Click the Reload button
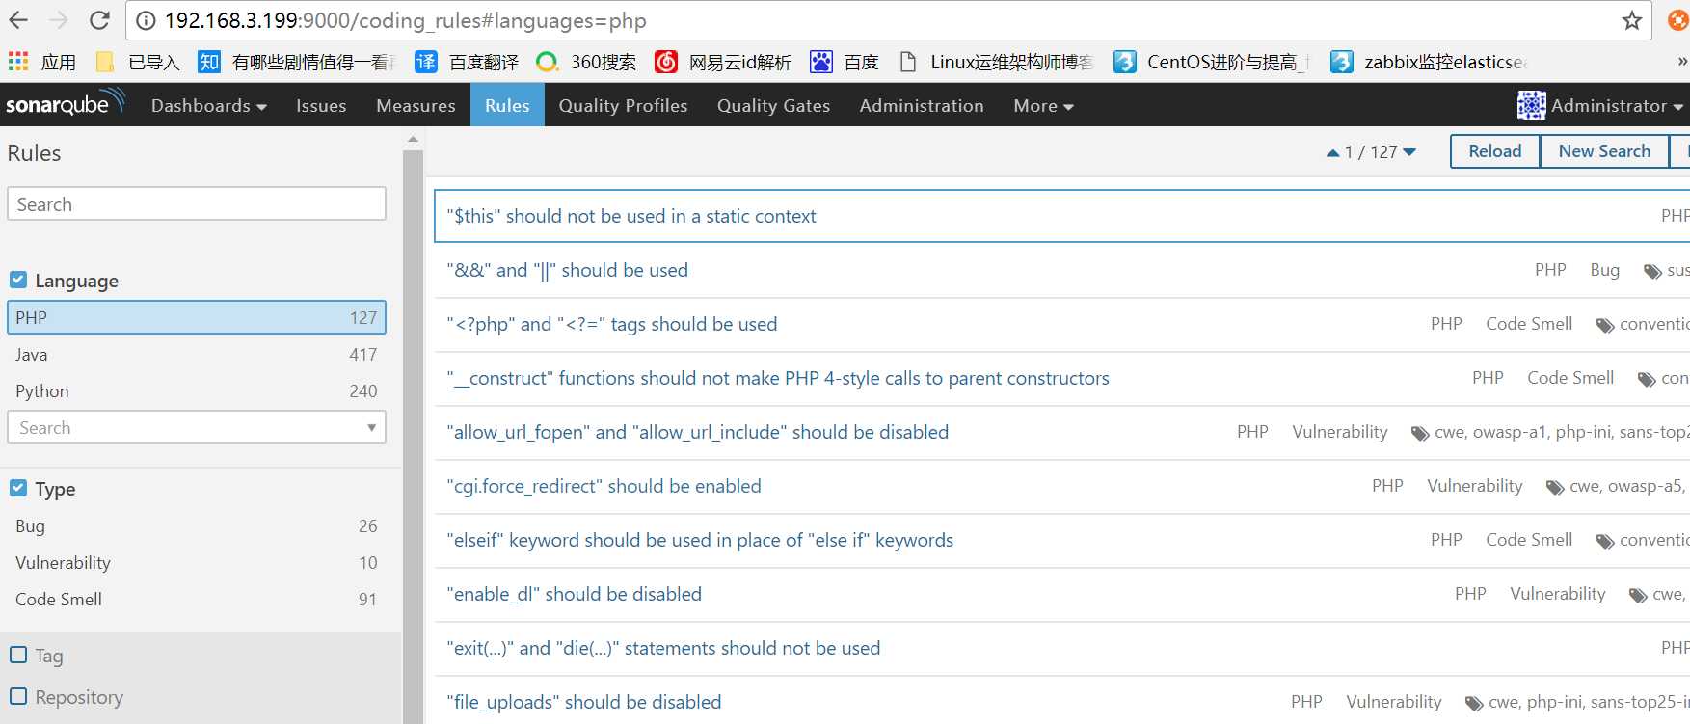Image resolution: width=1690 pixels, height=724 pixels. click(1495, 151)
